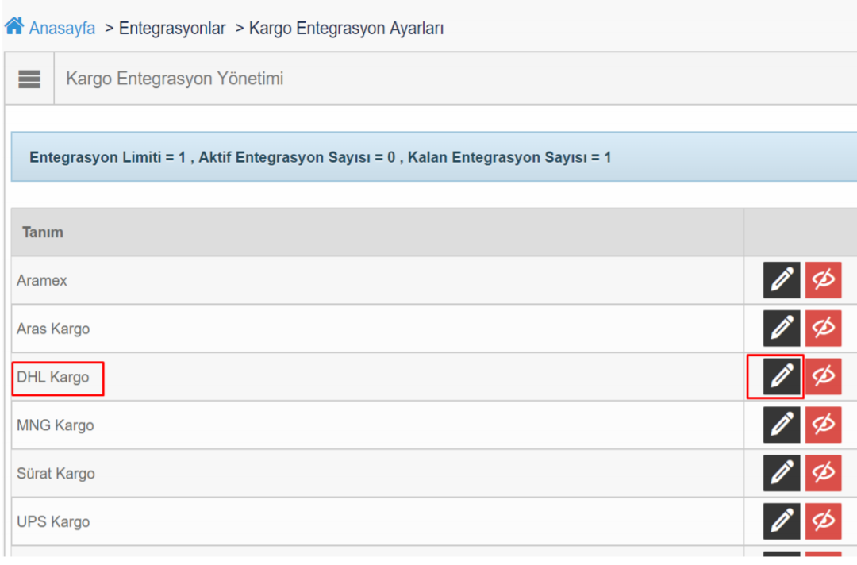Select the DHL Kargo row label

[x=53, y=377]
